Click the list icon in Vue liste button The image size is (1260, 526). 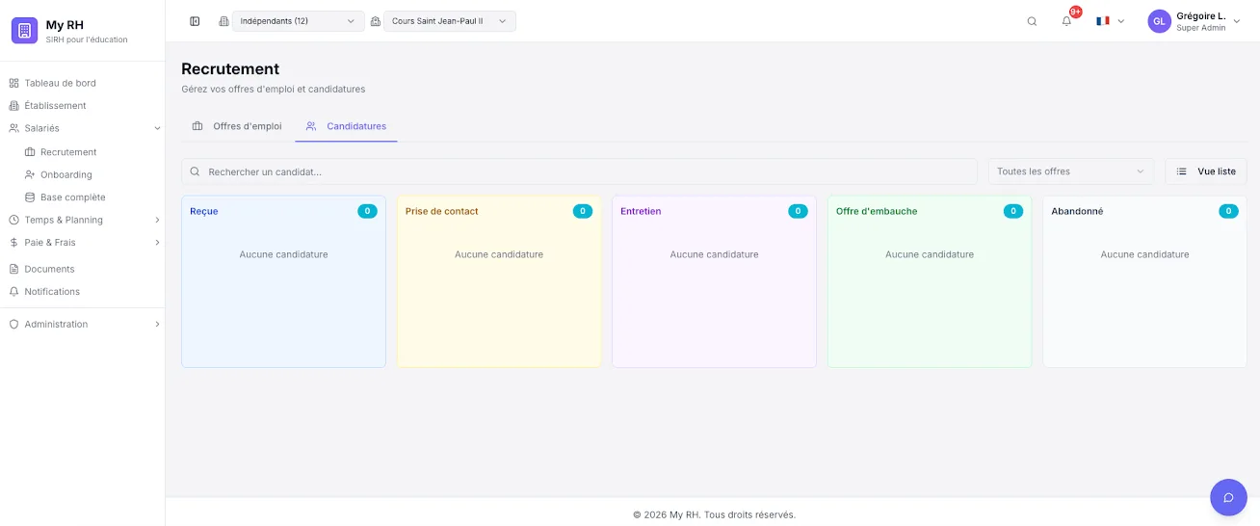1182,171
